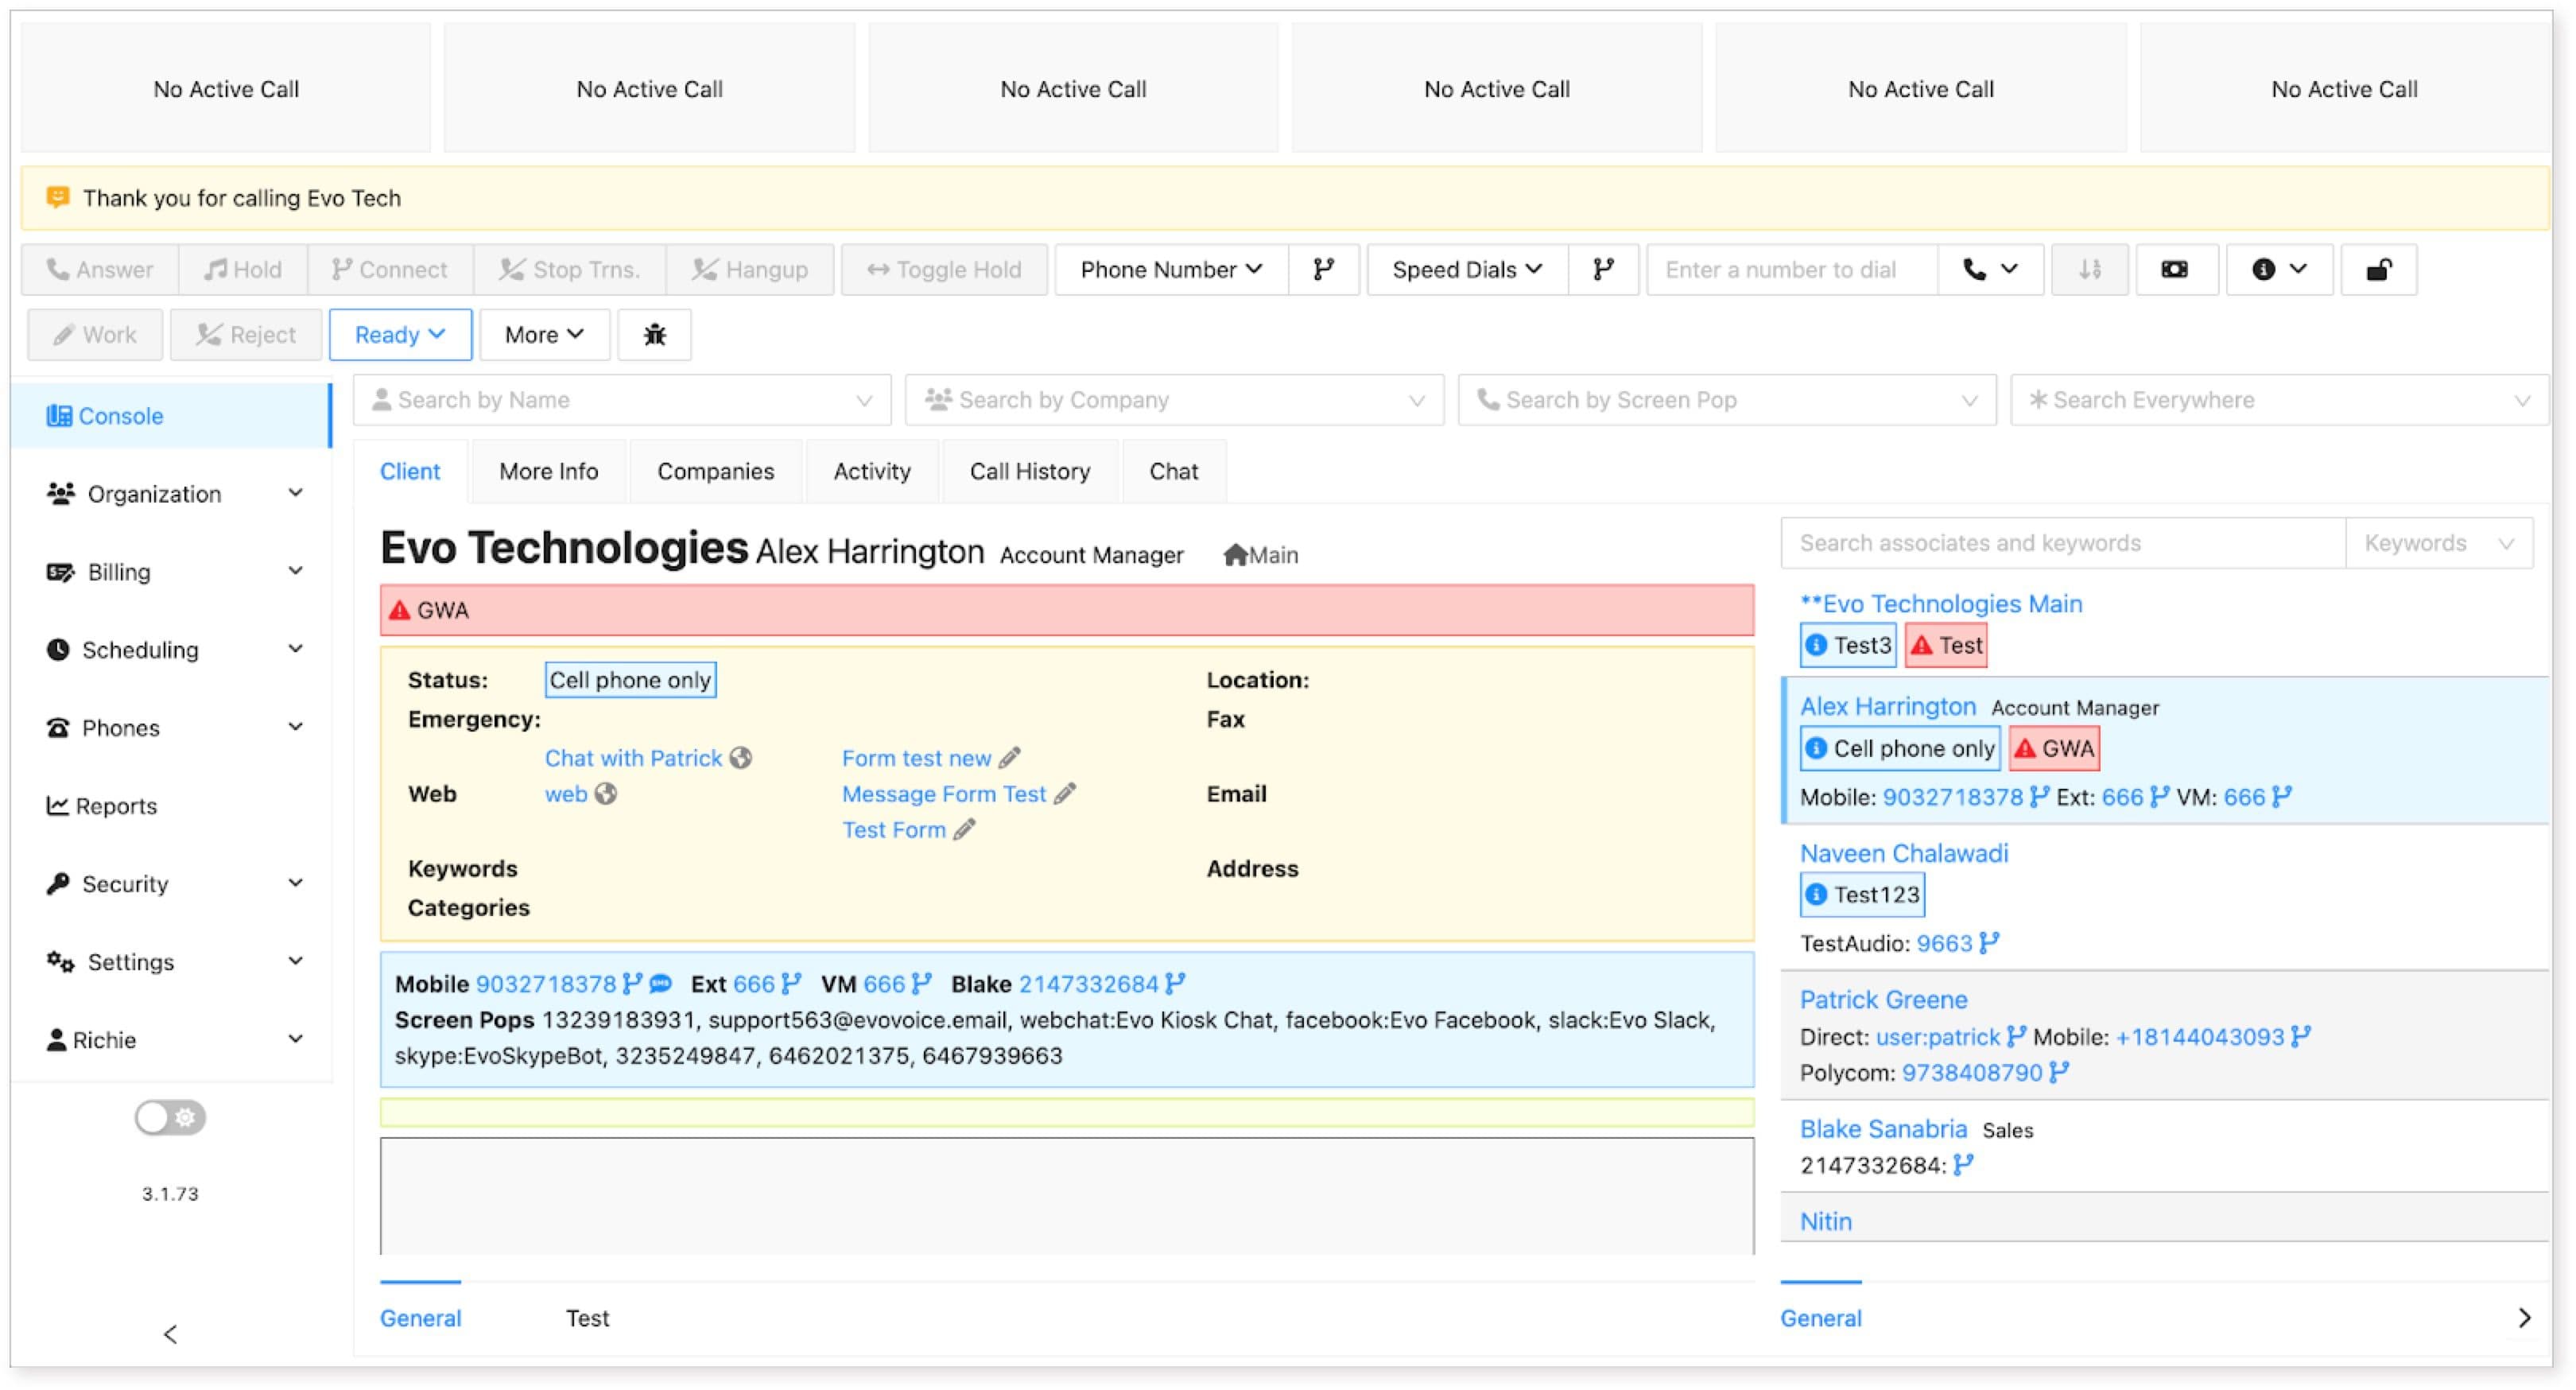Open the Phone Number dropdown

[1171, 269]
